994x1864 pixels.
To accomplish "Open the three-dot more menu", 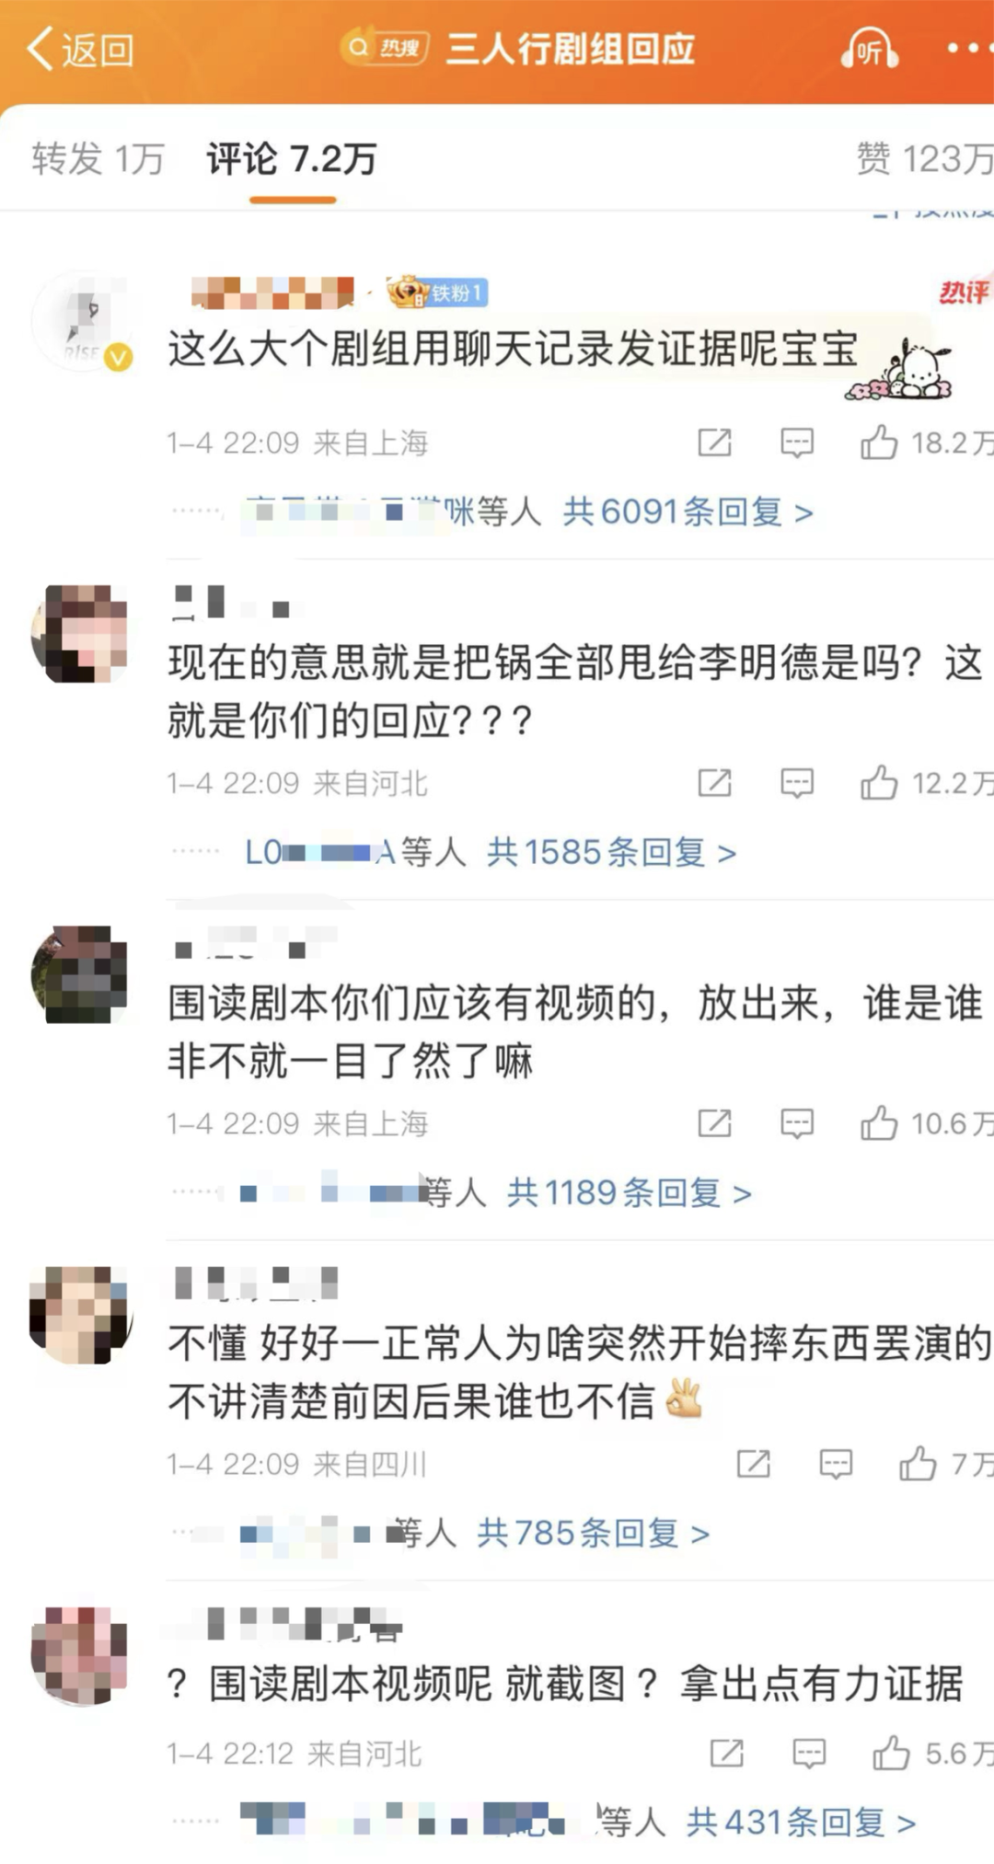I will (x=968, y=48).
